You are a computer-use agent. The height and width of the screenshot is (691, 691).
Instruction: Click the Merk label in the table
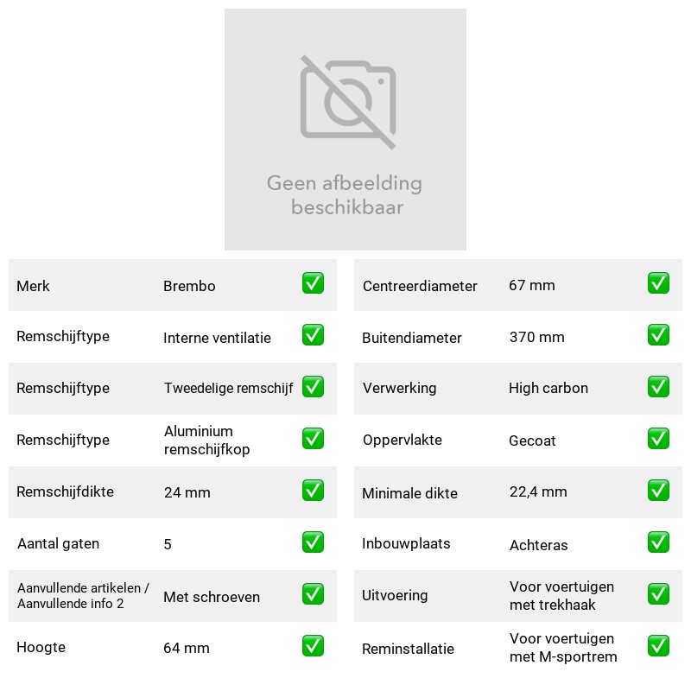pyautogui.click(x=33, y=286)
